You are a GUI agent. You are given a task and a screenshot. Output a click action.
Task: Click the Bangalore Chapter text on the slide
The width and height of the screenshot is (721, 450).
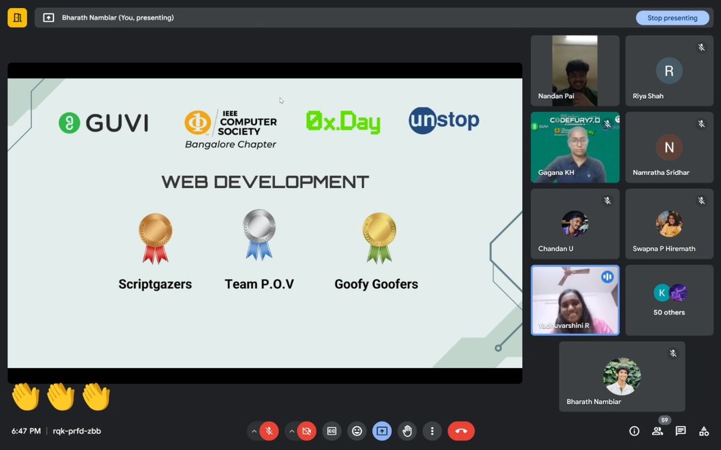230,144
